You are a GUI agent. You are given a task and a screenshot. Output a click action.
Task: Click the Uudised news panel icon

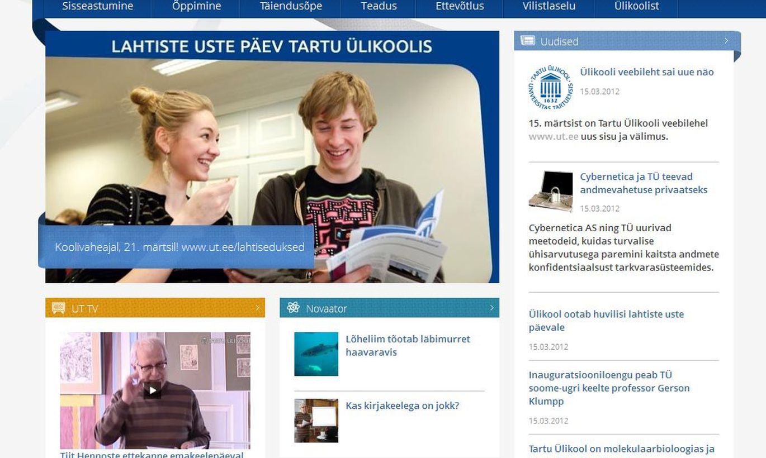527,41
